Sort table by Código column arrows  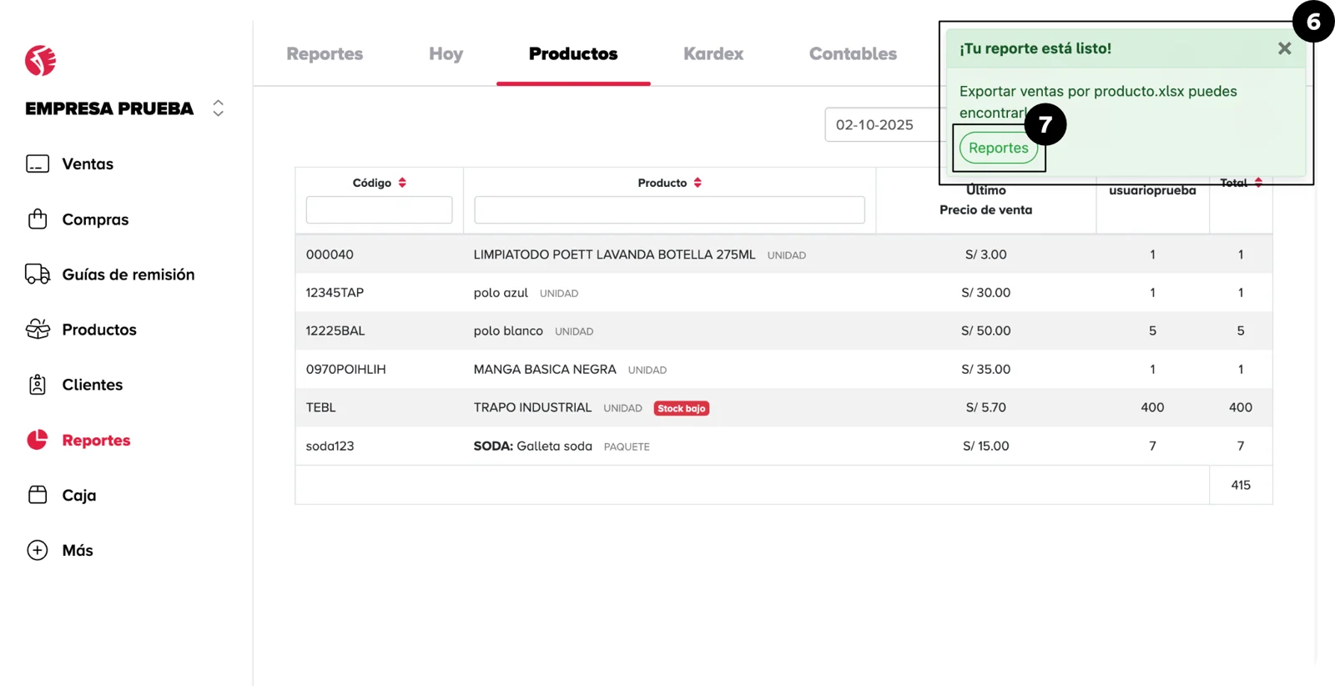click(402, 183)
